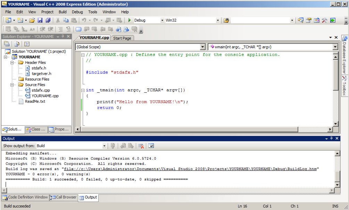Collapse the Header Files folder
Screen dimensions: 349x210
click(12, 62)
